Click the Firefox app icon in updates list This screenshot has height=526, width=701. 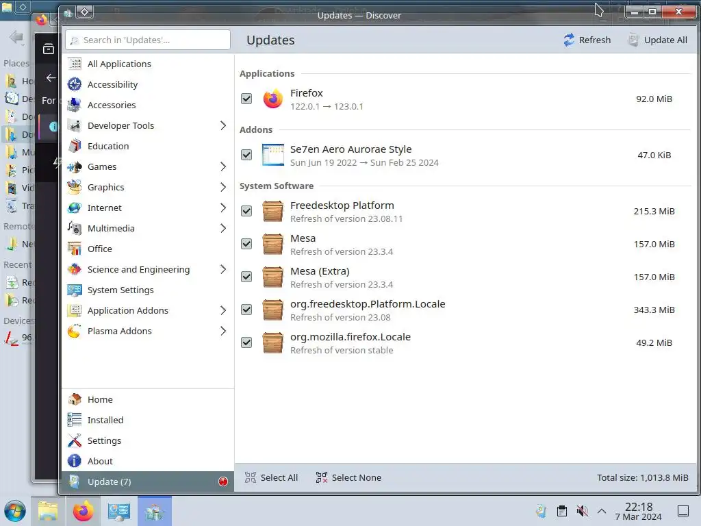pyautogui.click(x=272, y=99)
